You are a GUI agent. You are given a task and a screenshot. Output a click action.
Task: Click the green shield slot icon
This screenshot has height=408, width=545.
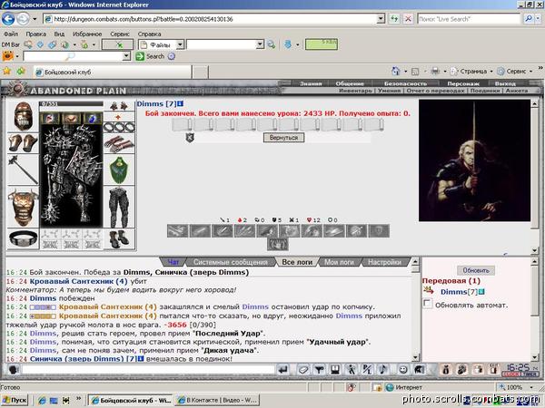pyautogui.click(x=119, y=170)
